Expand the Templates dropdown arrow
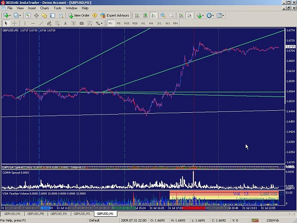The width and height of the screenshot is (297, 223). [223, 16]
